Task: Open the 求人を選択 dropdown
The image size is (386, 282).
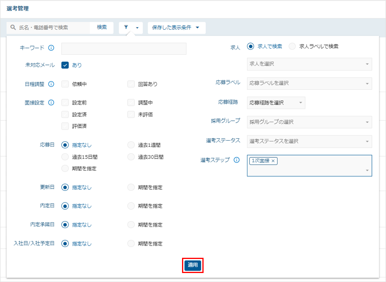Action: (309, 64)
